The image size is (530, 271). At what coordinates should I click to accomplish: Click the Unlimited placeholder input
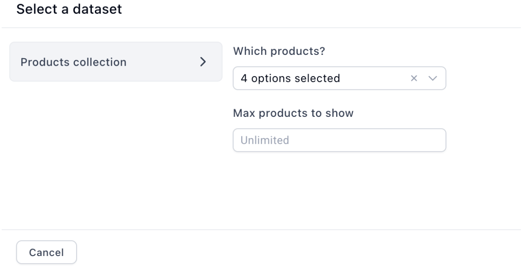pyautogui.click(x=339, y=140)
